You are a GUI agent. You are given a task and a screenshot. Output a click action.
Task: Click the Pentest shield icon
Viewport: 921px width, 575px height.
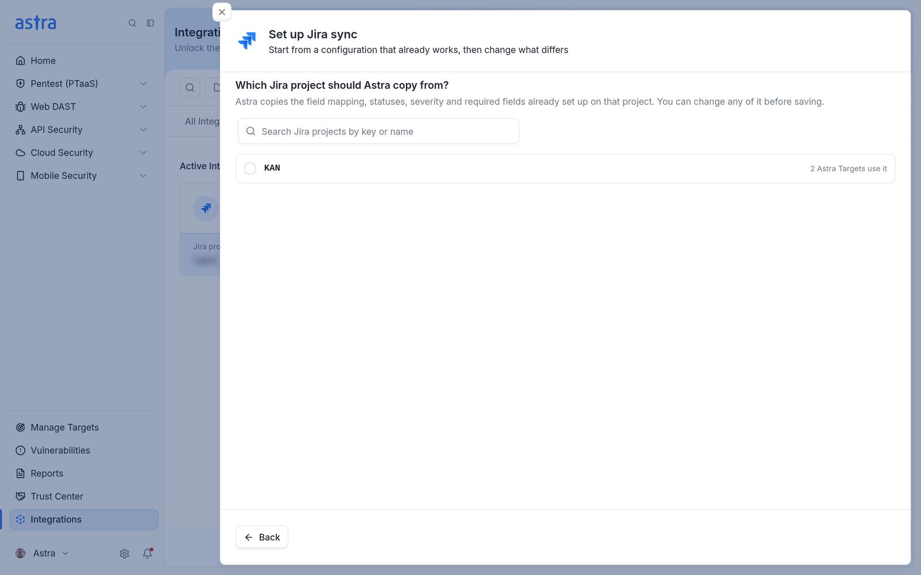pyautogui.click(x=20, y=83)
